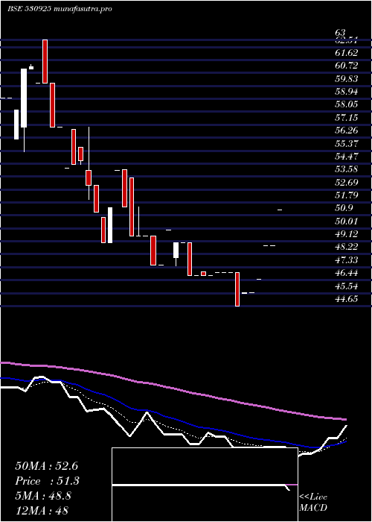Click the 47.33 price axis label

click(347, 260)
